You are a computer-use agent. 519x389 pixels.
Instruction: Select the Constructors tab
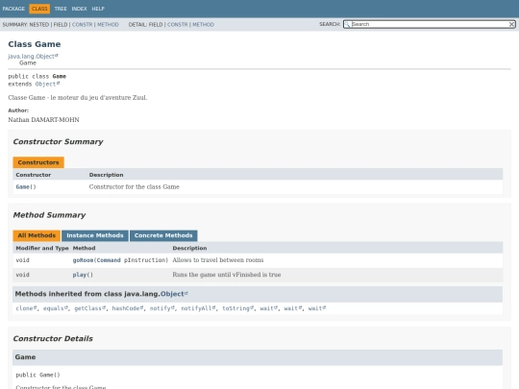(x=38, y=162)
